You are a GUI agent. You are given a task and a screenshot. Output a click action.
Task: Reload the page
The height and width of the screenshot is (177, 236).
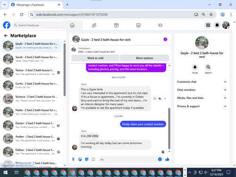point(22,15)
